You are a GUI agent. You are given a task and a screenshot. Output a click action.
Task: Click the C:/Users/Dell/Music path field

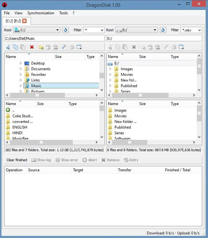coord(54,38)
